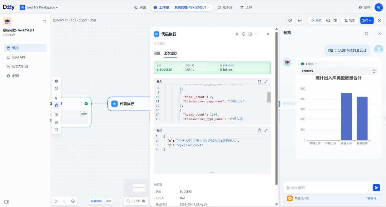This screenshot has height=207, width=386.
Task: Open 知识库 in the top navigation
Action: [x=225, y=7]
